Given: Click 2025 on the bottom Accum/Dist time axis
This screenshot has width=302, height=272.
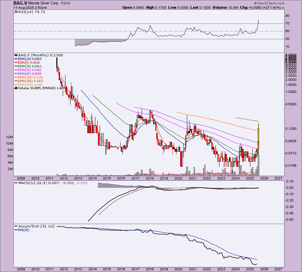Looking at the screenshot, I should (x=250, y=269).
